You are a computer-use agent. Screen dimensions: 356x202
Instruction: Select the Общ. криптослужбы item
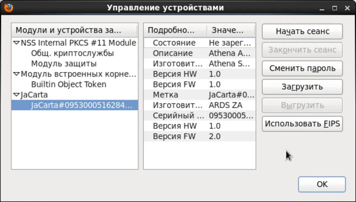[75, 53]
